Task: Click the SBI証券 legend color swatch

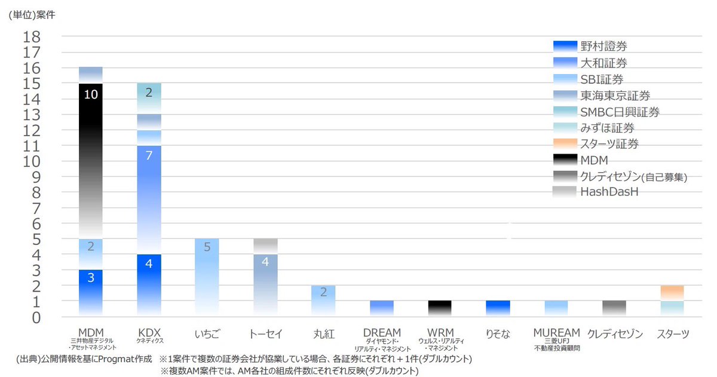Action: tap(565, 78)
